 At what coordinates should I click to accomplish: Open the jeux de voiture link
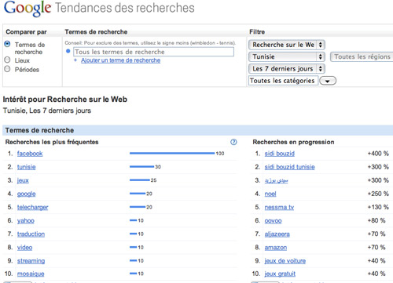(x=285, y=261)
